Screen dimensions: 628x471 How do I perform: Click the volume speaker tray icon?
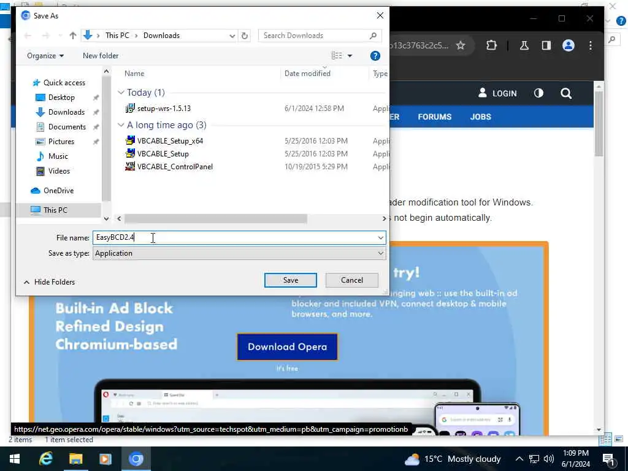(x=549, y=459)
